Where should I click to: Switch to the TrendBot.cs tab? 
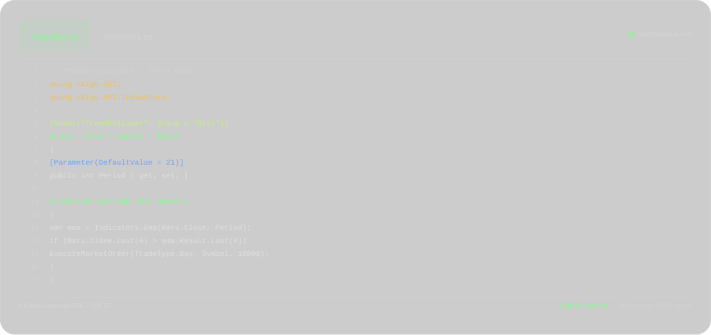click(x=55, y=37)
